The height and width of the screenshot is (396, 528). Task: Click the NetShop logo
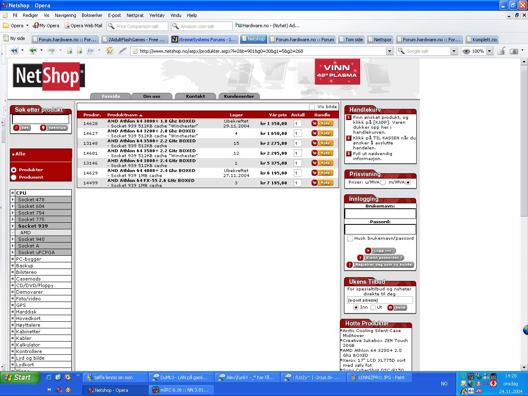coord(49,76)
